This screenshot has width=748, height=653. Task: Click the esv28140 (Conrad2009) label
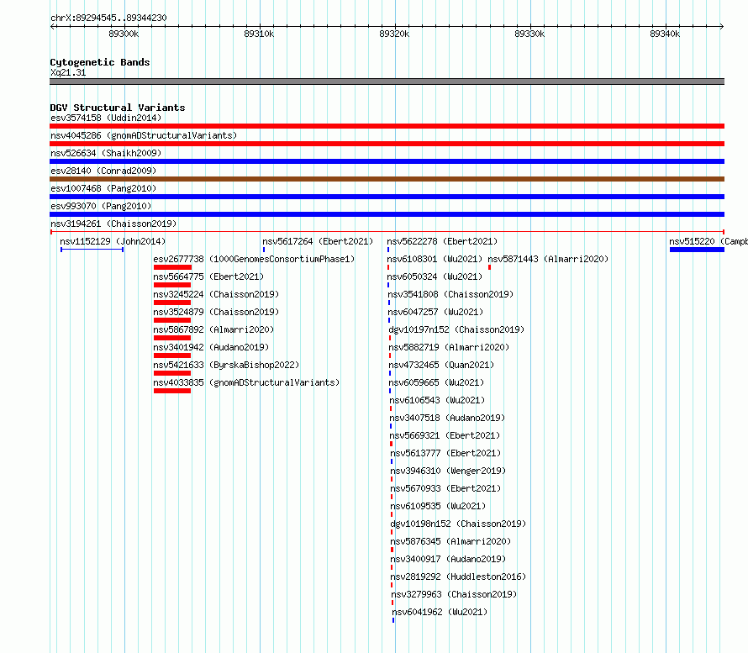(x=103, y=171)
